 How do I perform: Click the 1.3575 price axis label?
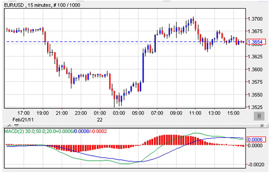point(255,82)
